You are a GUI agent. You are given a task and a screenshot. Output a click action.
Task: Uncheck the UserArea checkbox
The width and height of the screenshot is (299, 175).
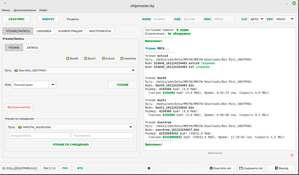pos(122,58)
